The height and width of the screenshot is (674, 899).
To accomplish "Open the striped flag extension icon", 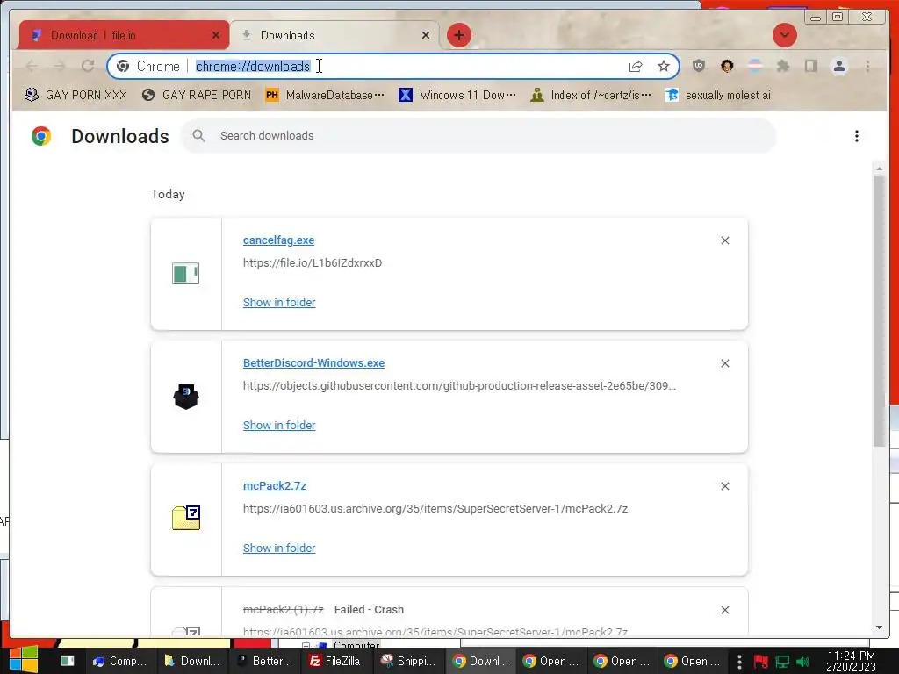I will pyautogui.click(x=755, y=66).
